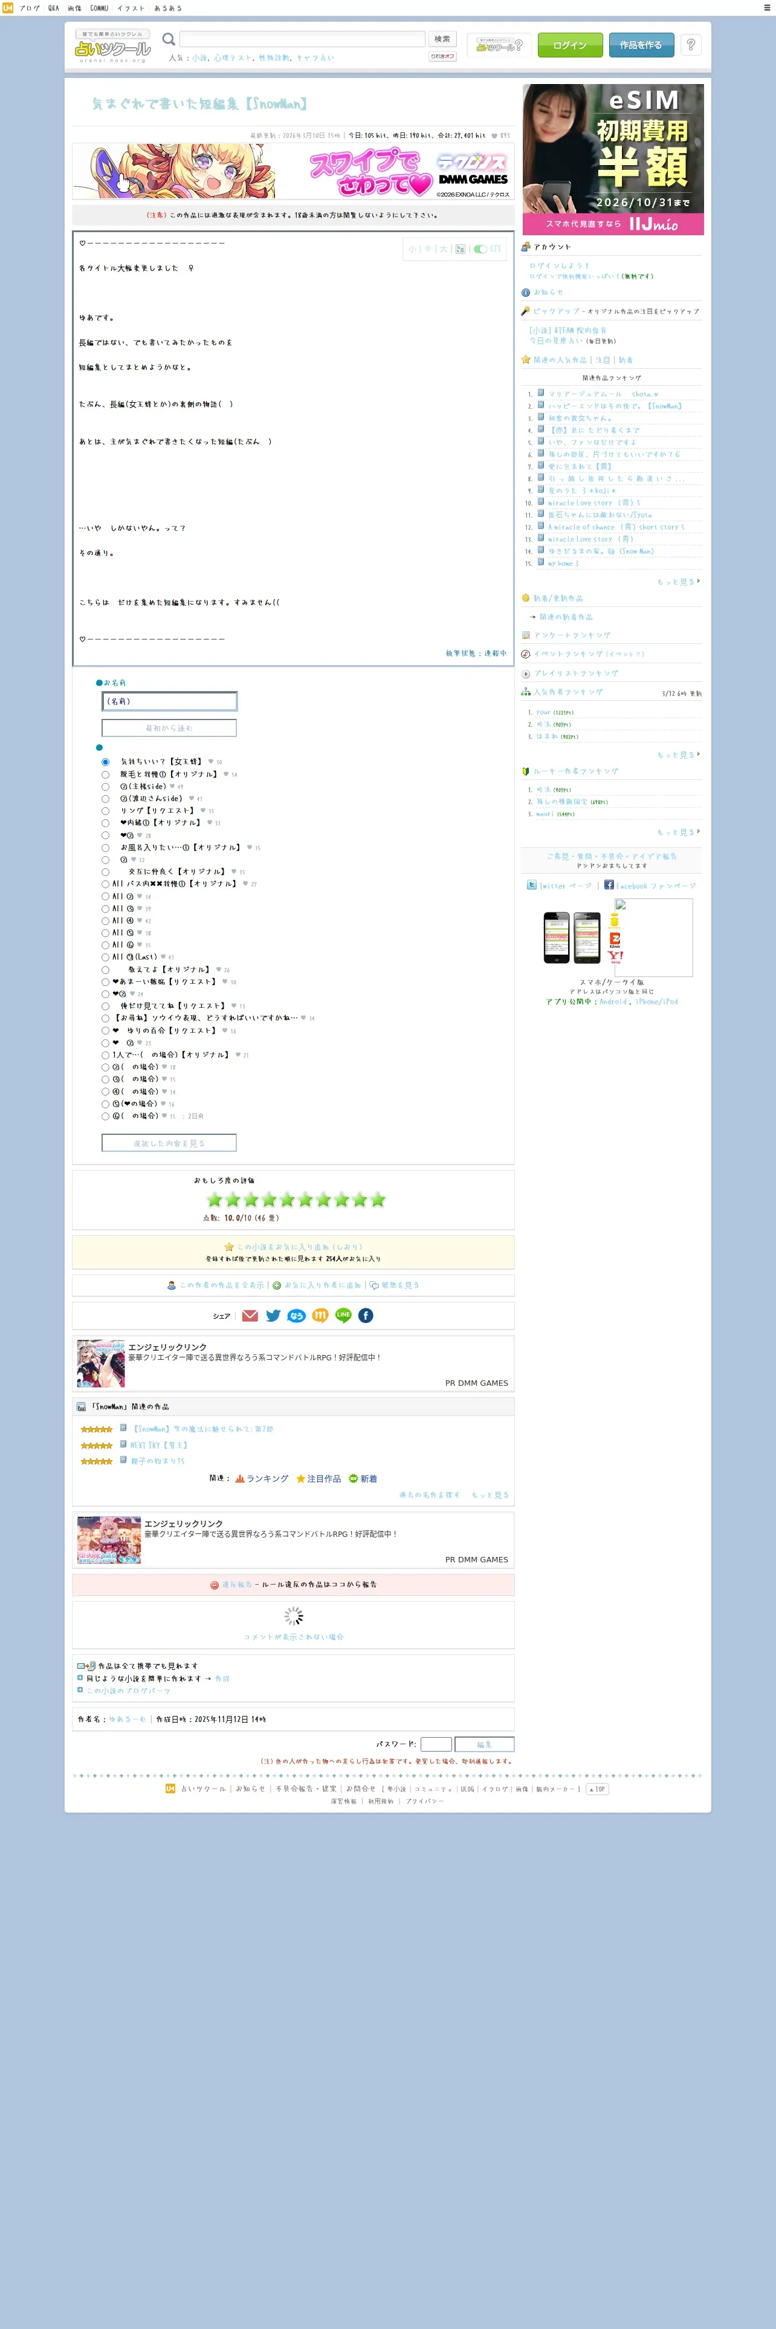Select the リング【リクエスト】 chapter radio button

point(105,811)
